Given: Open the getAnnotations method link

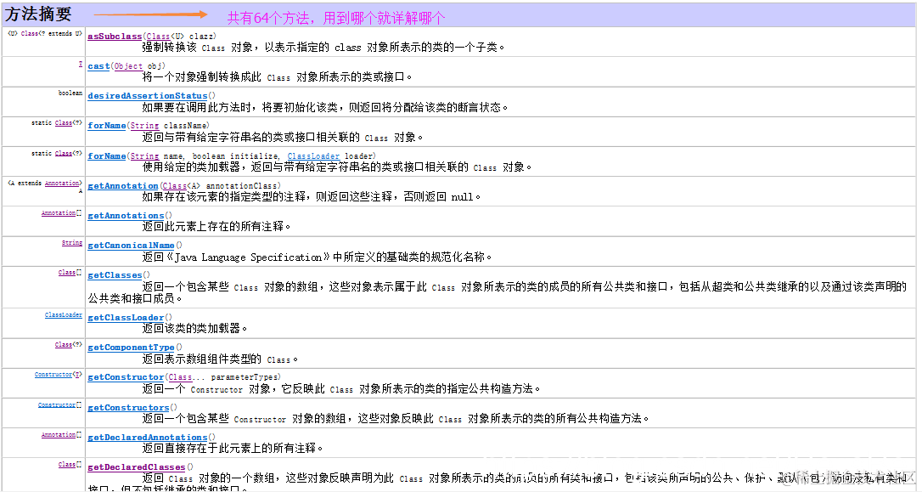Looking at the screenshot, I should coord(126,216).
